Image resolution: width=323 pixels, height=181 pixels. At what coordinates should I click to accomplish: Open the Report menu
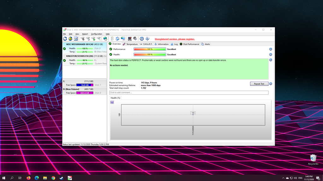(85, 34)
